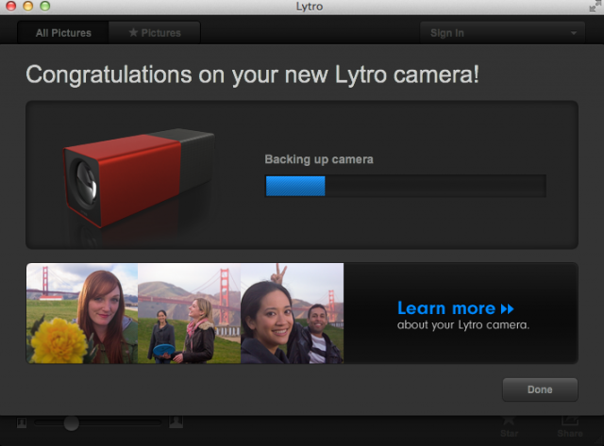Viewport: 604px width, 446px height.
Task: Click the congratulations heading text
Action: [x=253, y=74]
